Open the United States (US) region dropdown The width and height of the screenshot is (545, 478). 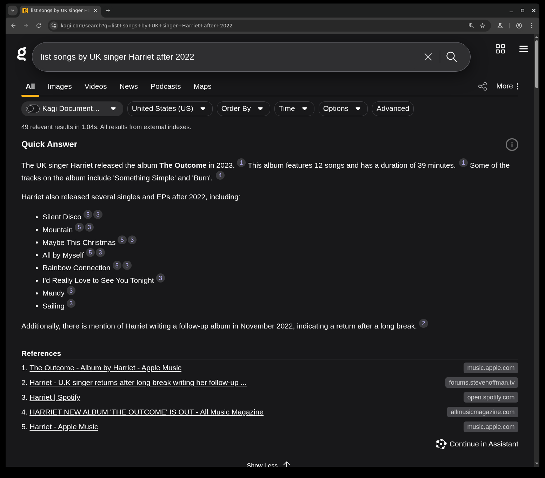pyautogui.click(x=170, y=109)
